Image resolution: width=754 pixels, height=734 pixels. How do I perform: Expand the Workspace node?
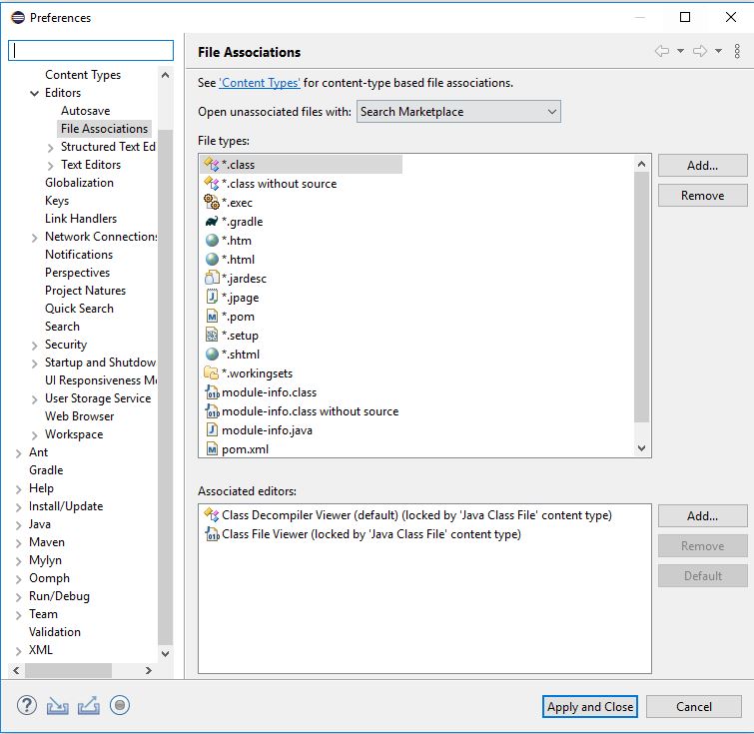[35, 435]
